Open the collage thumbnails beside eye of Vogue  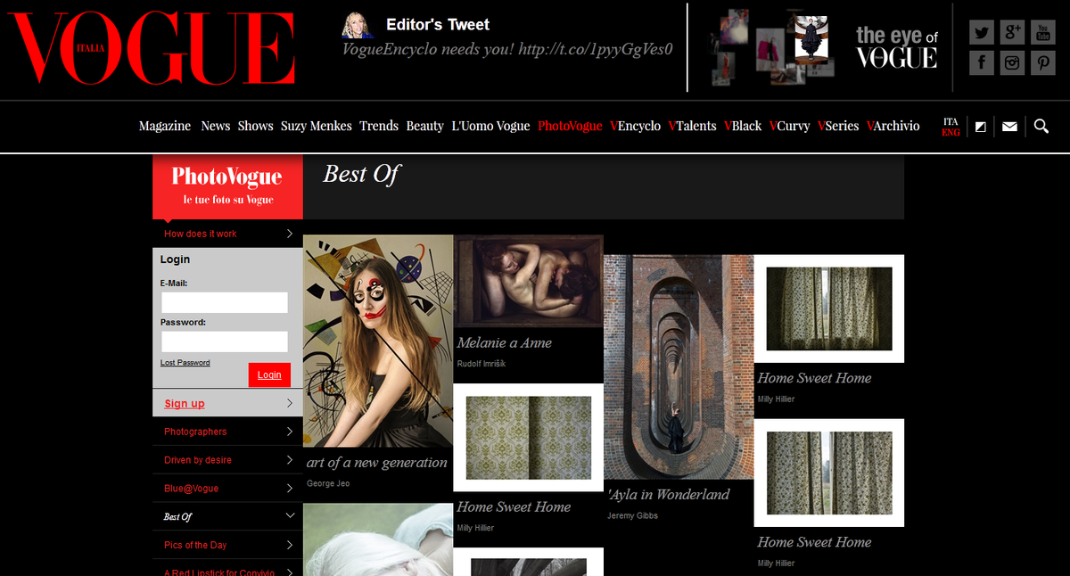click(774, 47)
